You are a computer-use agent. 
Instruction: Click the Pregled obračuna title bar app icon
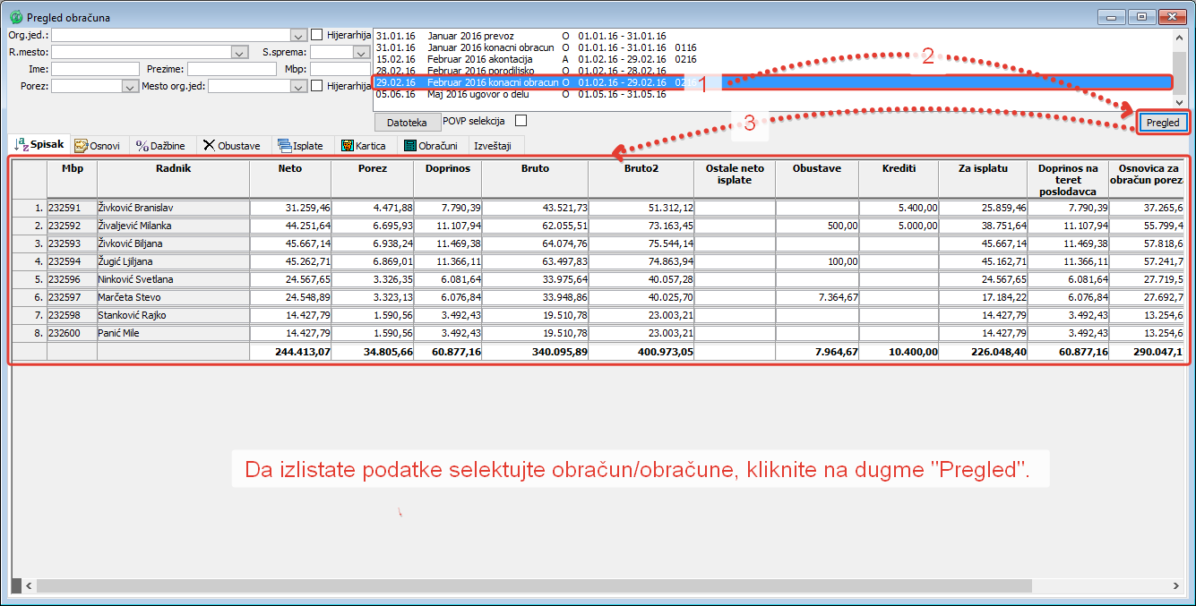pyautogui.click(x=16, y=17)
